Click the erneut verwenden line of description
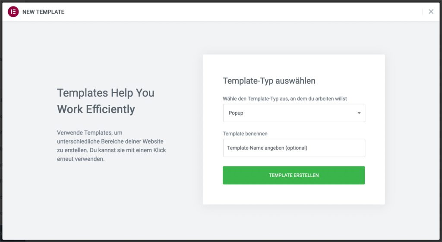This screenshot has width=442, height=242. 81,159
